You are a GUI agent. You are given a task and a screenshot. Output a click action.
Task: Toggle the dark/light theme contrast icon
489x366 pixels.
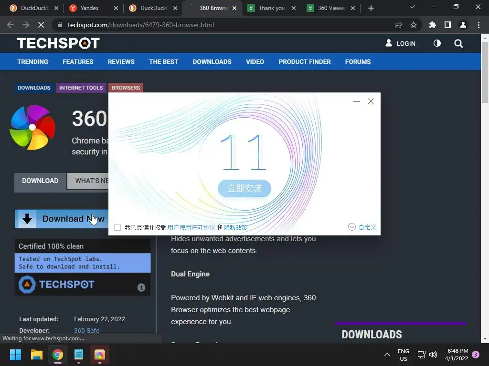437,43
